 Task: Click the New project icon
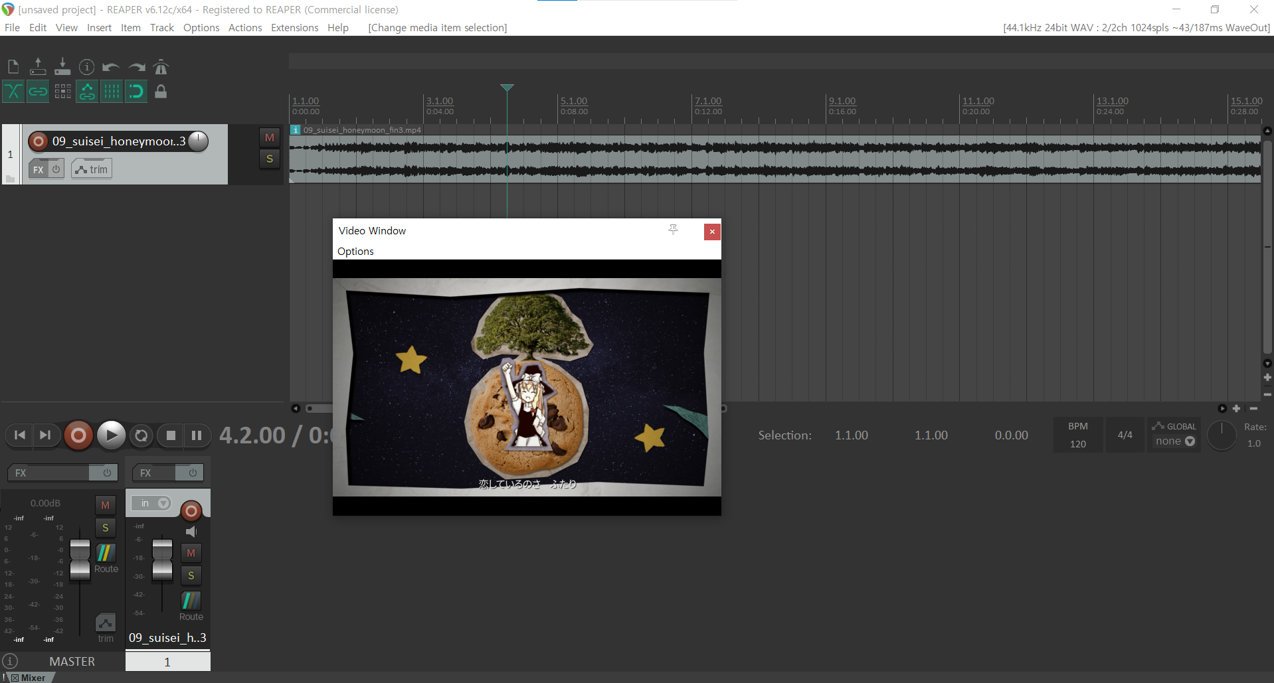[x=13, y=66]
